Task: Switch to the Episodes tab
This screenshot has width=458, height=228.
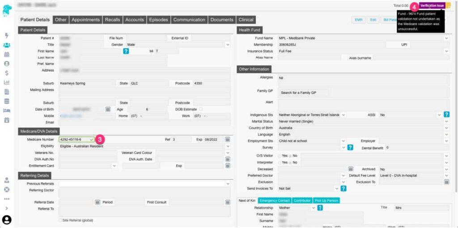Action: coord(159,20)
